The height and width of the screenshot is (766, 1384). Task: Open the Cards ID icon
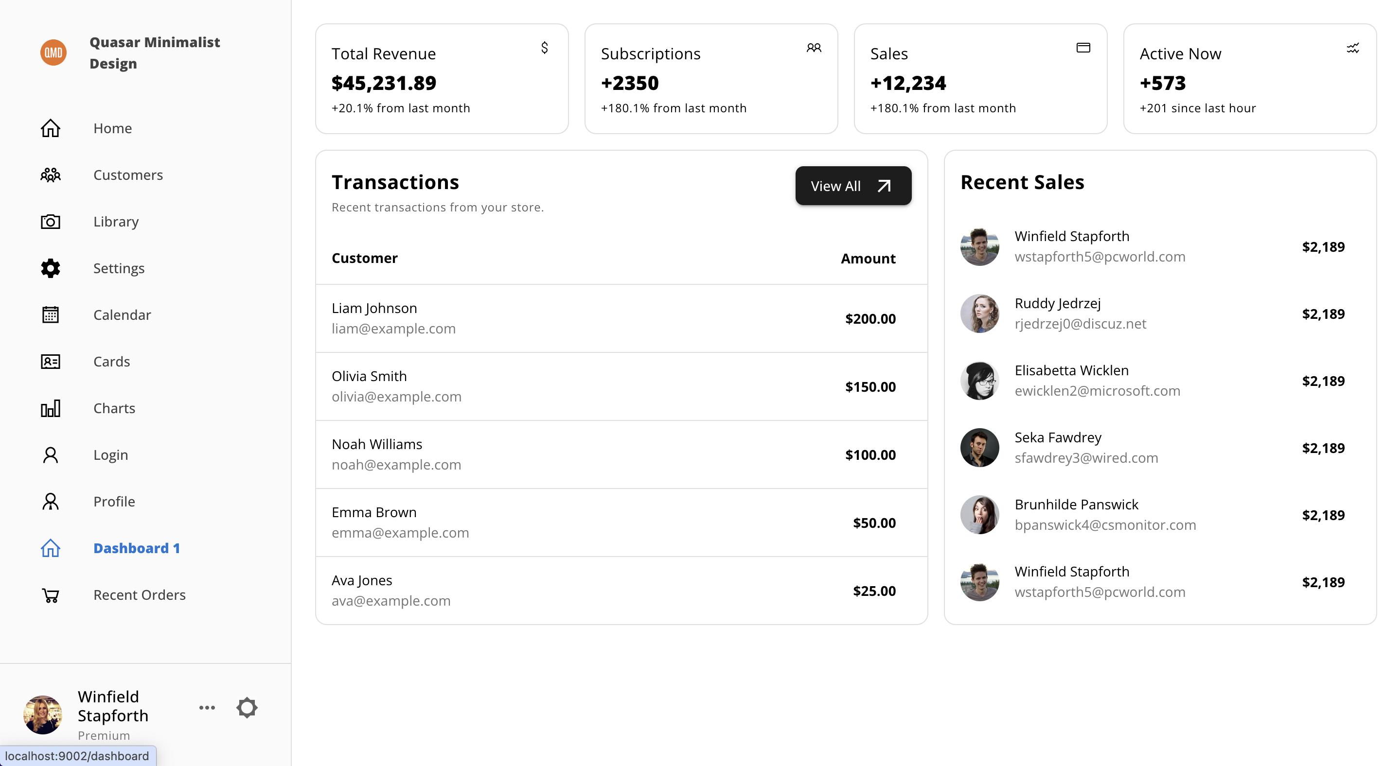click(x=51, y=362)
